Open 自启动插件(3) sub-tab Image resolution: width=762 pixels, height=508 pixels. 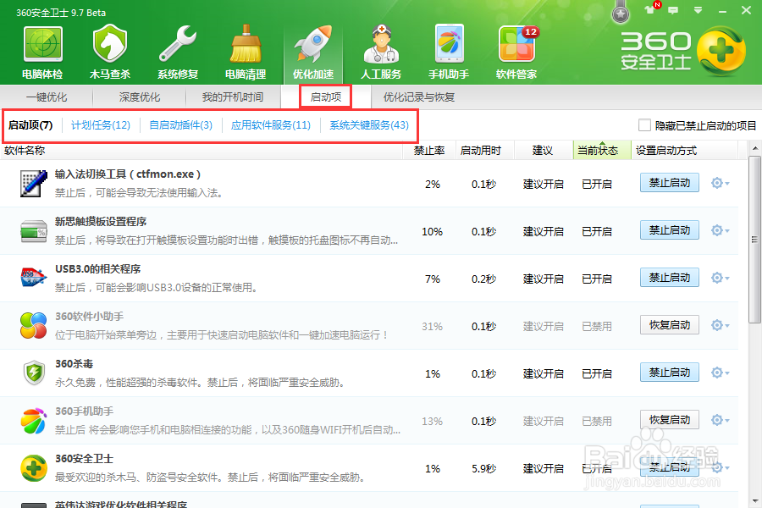(181, 125)
